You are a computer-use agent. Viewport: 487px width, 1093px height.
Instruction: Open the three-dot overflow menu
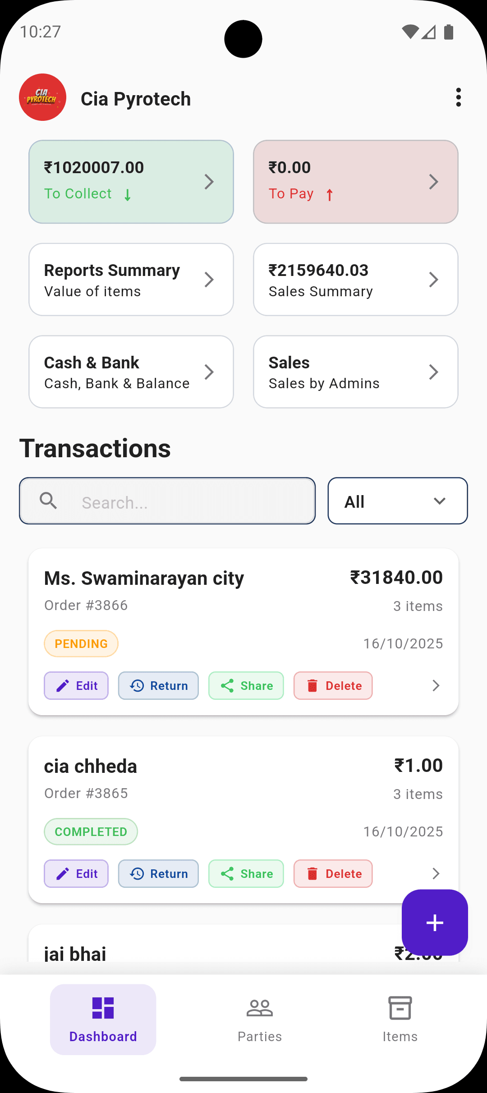[x=458, y=97]
